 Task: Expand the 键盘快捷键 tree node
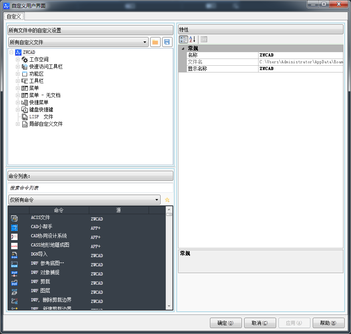(18, 109)
